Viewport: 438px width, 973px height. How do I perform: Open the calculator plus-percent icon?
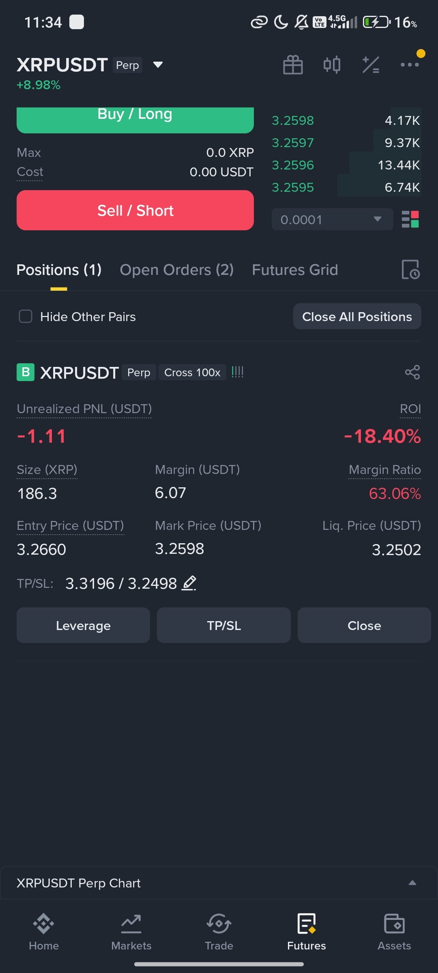pos(371,65)
